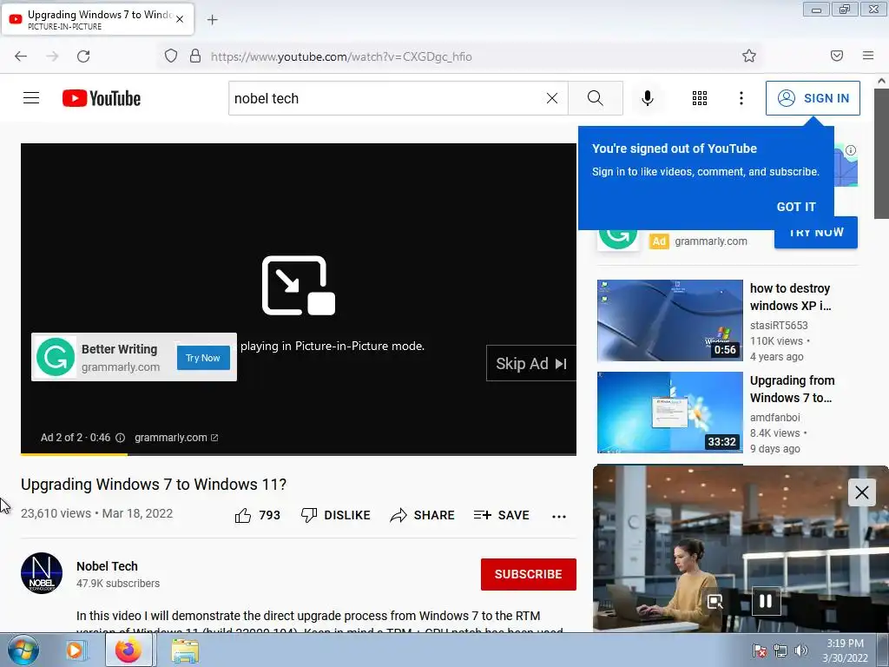The image size is (889, 667).
Task: Subscribe to Nobel Tech
Action: (529, 574)
